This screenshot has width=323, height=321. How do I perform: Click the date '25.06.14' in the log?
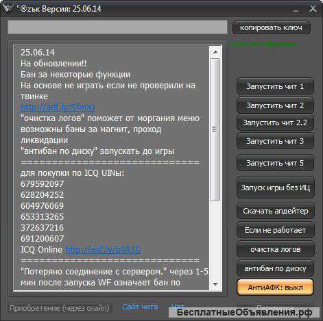tap(38, 53)
